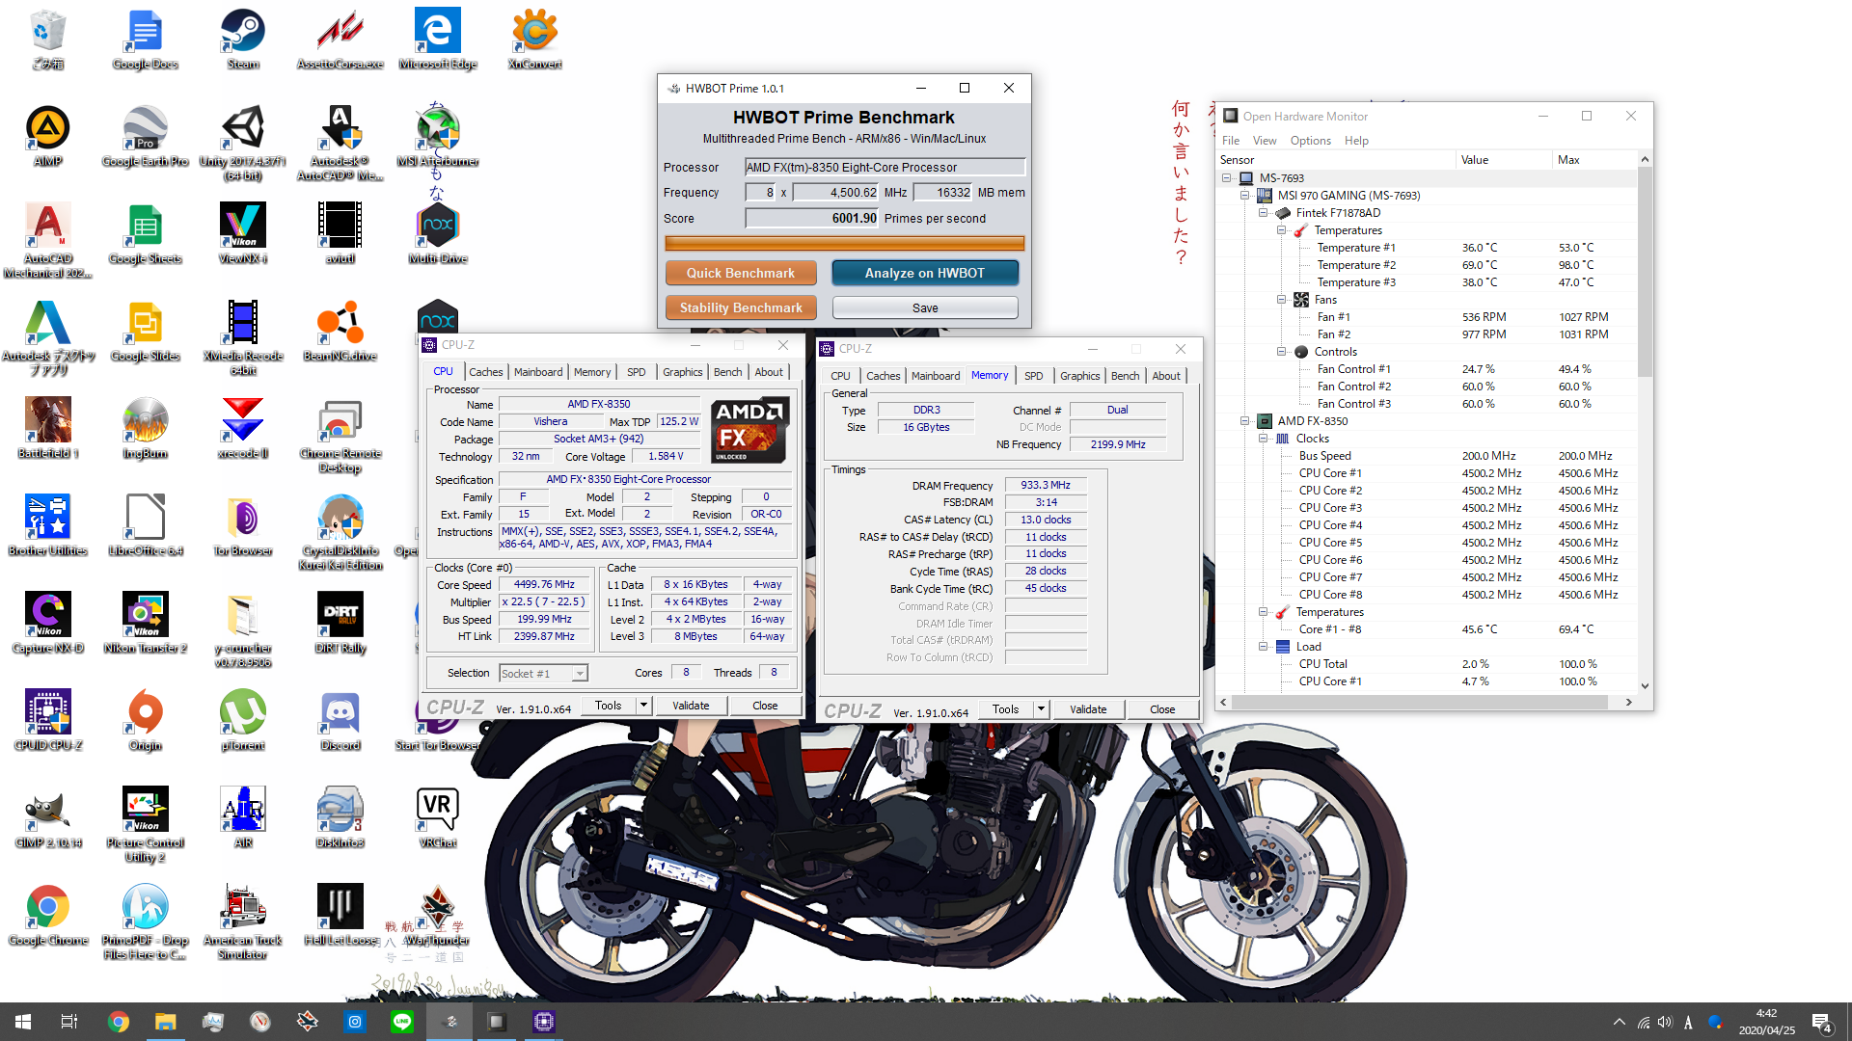
Task: Launch VRChat desktop icon
Action: tap(438, 817)
